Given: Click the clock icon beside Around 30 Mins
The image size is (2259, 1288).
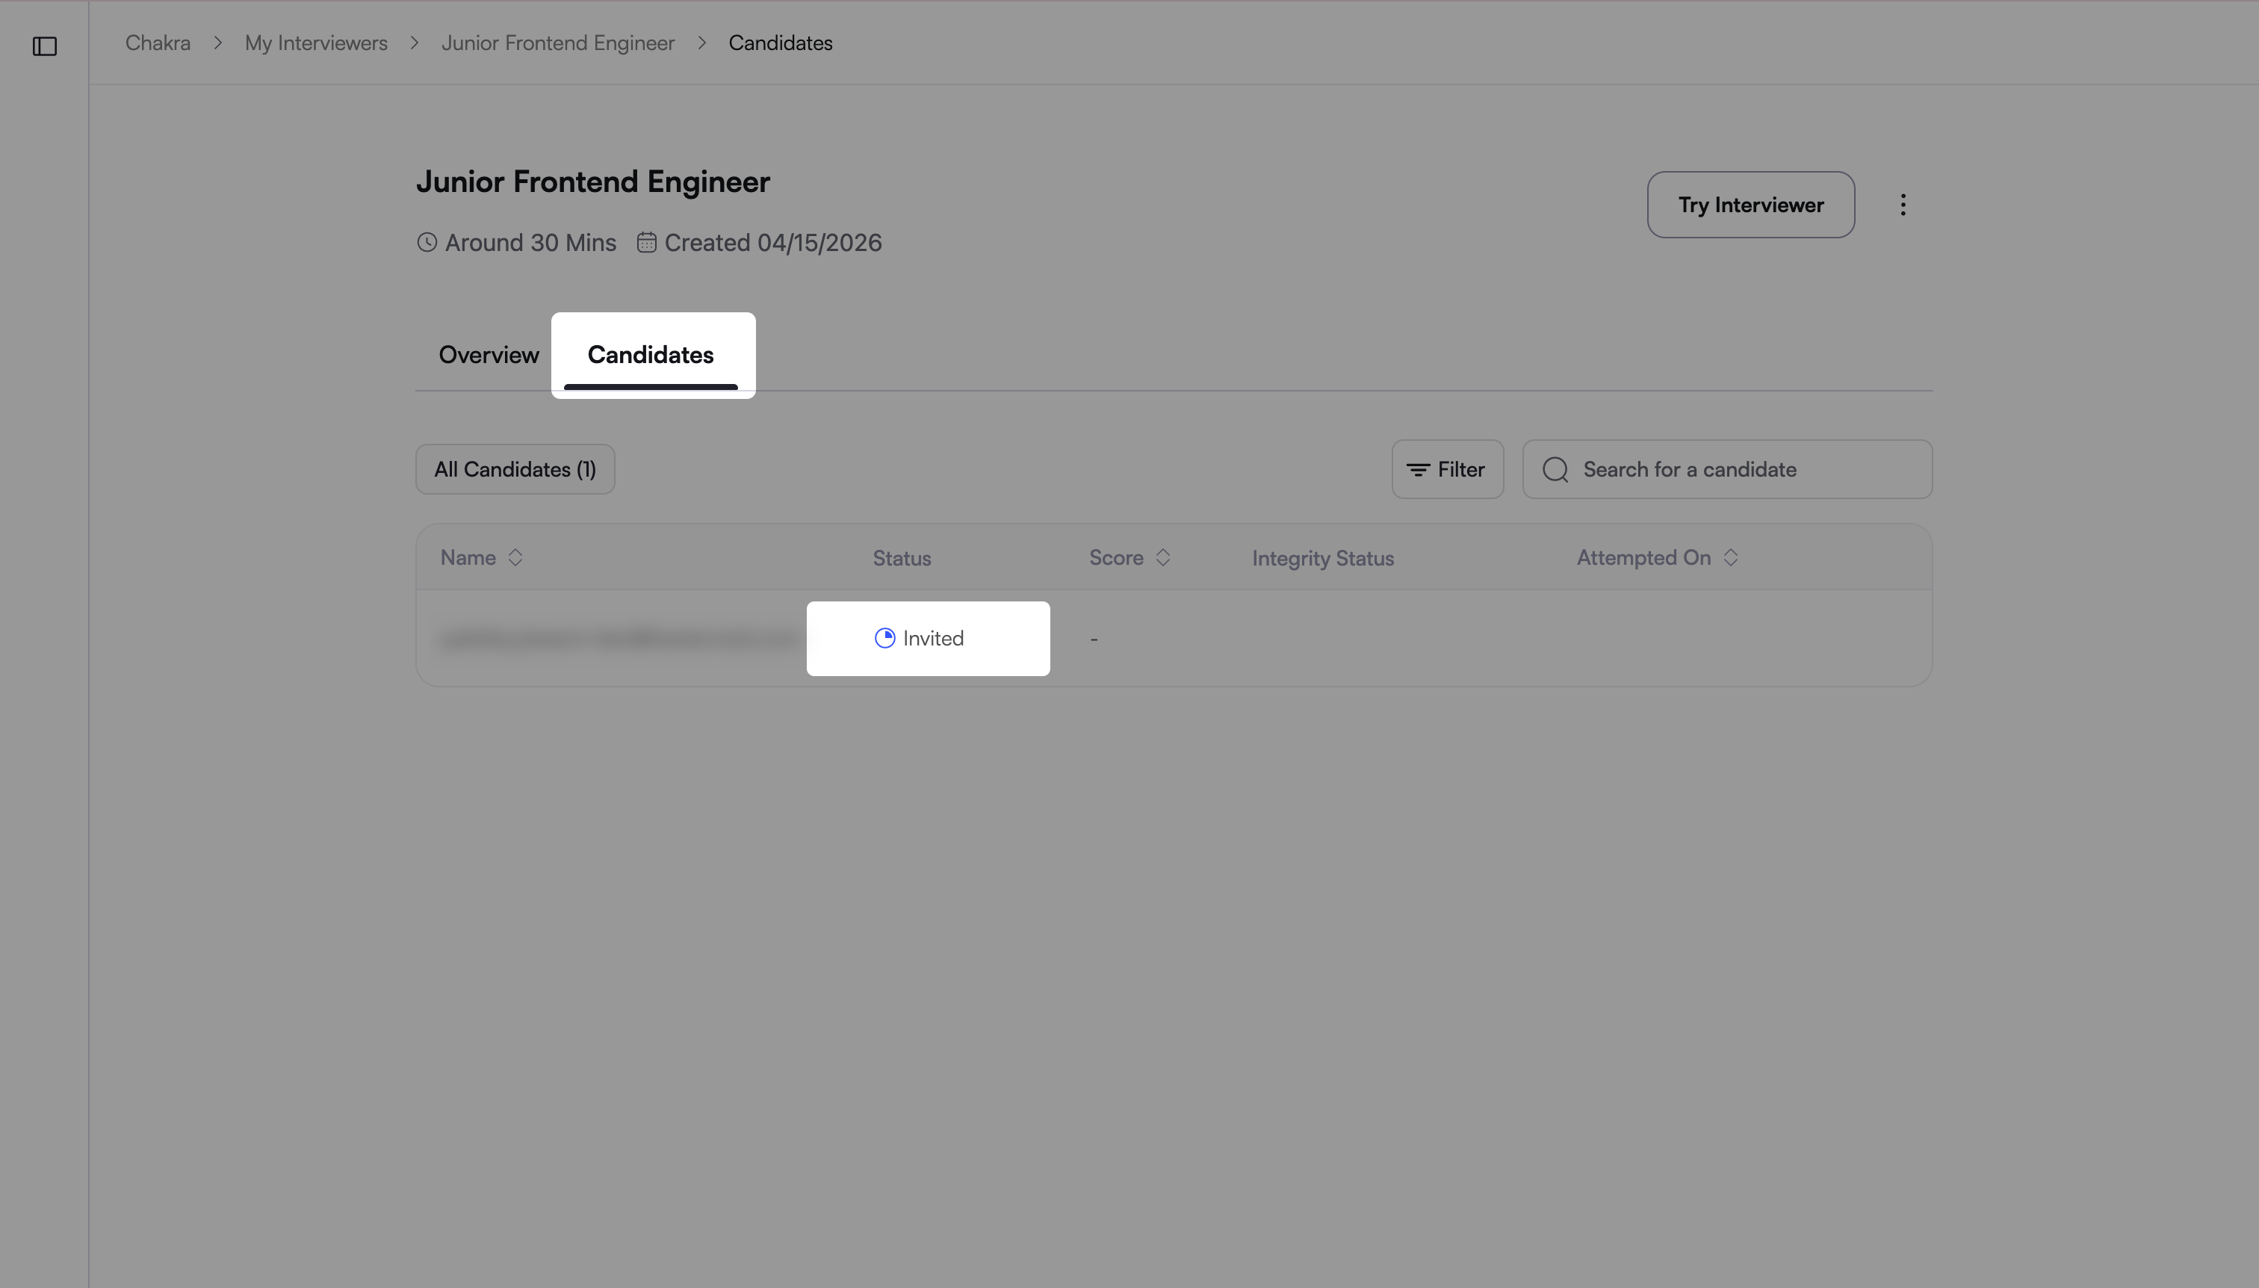Looking at the screenshot, I should point(427,242).
